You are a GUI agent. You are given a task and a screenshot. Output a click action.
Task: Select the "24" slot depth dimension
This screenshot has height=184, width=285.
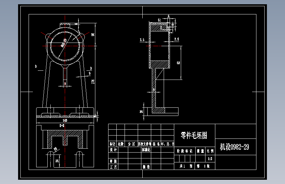click(x=57, y=160)
